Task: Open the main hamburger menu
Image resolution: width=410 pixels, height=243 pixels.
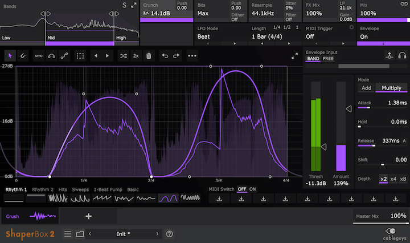Action: click(x=68, y=234)
